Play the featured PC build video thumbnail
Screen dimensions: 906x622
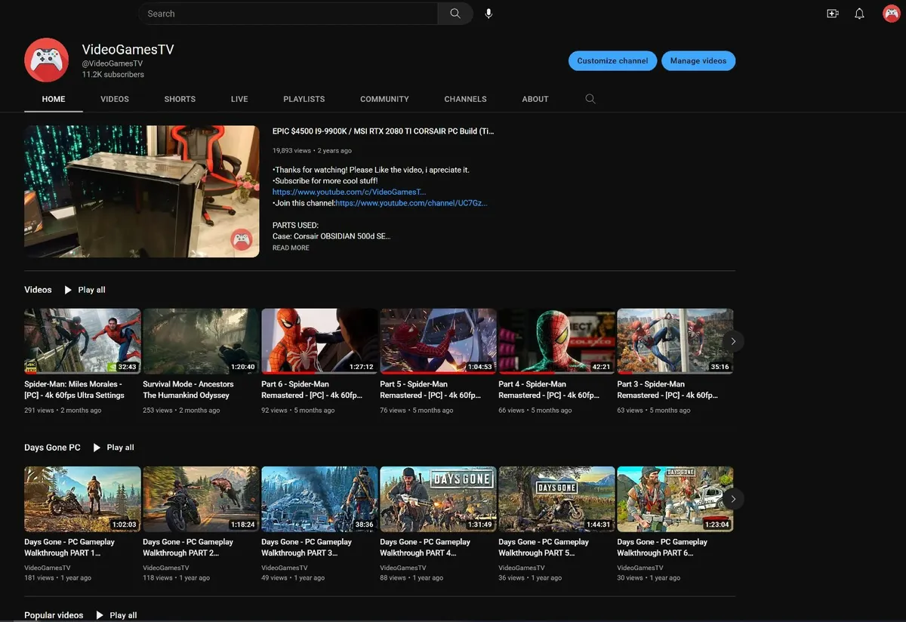coord(142,192)
